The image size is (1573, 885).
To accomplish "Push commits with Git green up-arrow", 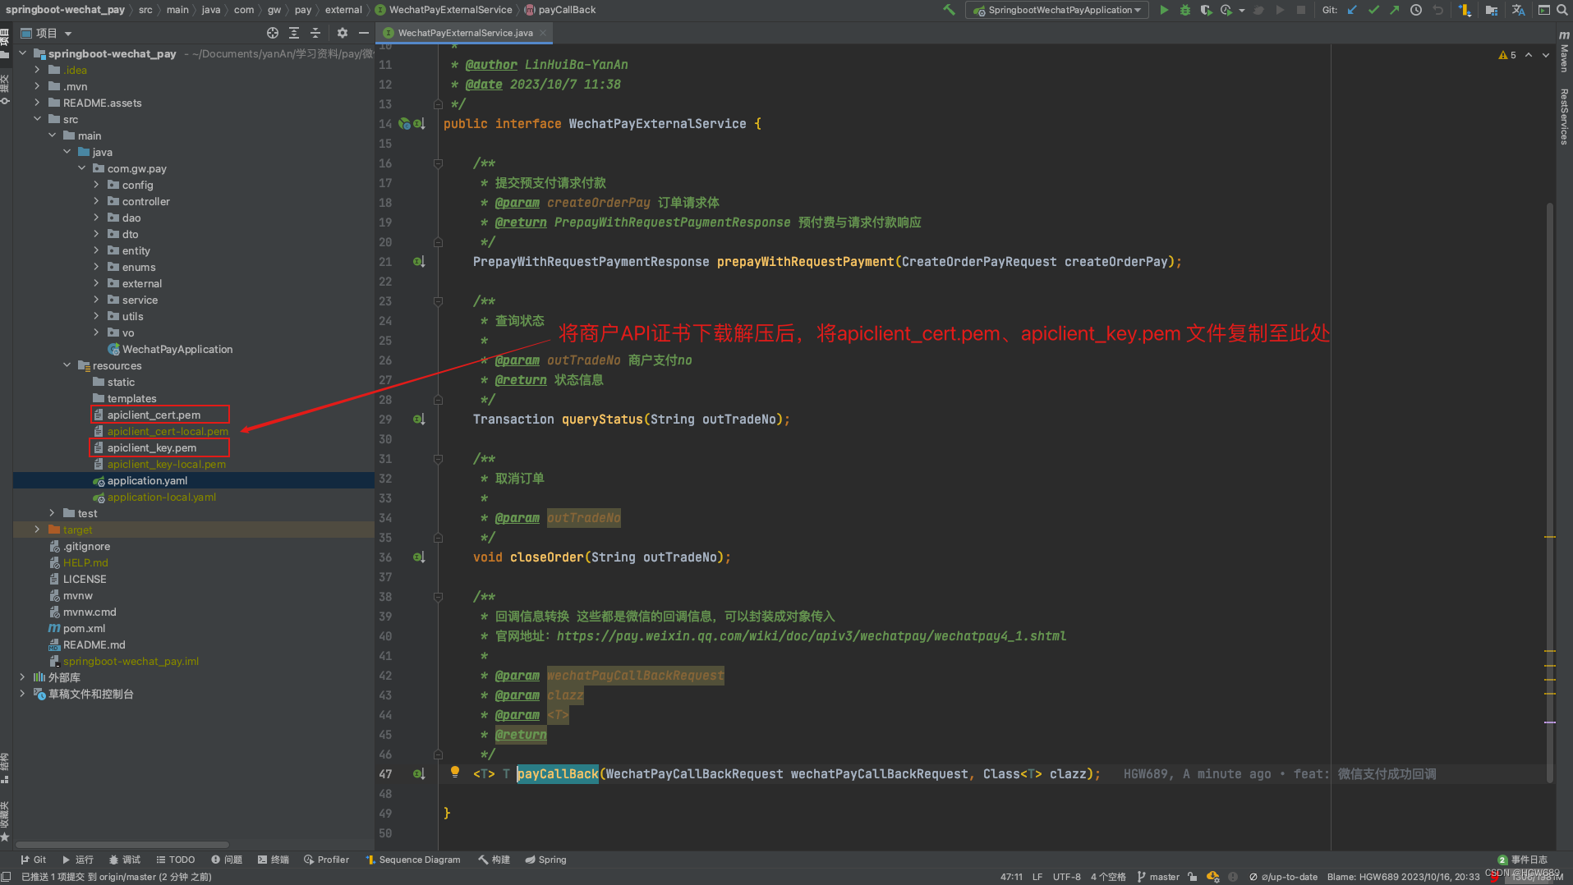I will (x=1395, y=10).
